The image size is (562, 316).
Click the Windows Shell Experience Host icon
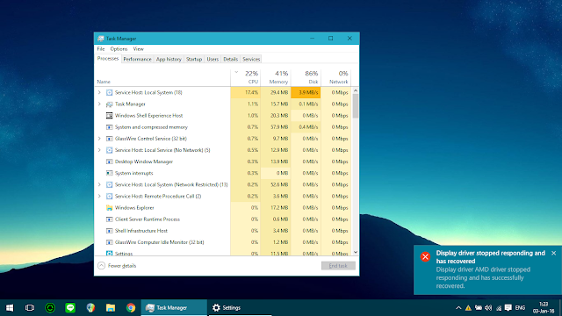tap(109, 116)
